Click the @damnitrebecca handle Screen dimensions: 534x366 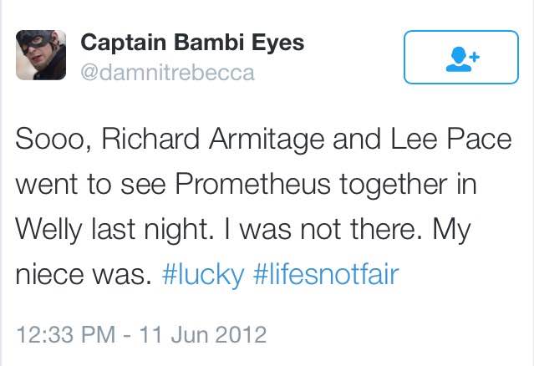point(166,73)
